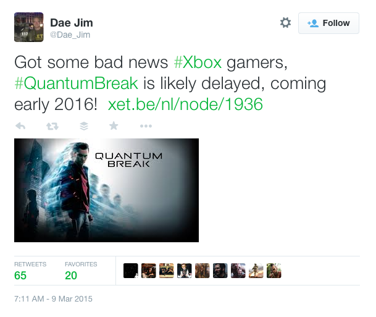Screen dimensions: 376x317
Task: Open the gear settings dropdown
Action: tap(285, 23)
